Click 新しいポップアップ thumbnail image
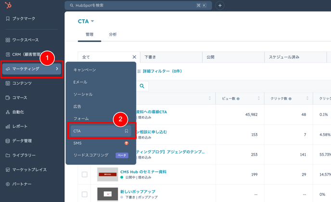 [x=108, y=194]
